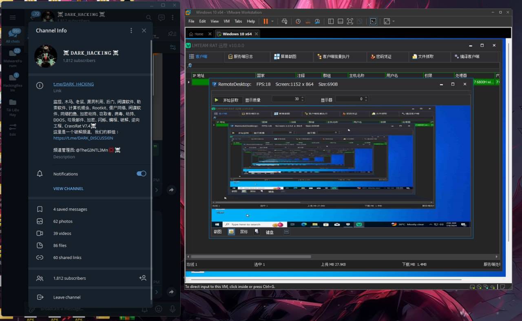Select All chats folder in Telegram
Screen dimensions: 522x321
(13, 36)
